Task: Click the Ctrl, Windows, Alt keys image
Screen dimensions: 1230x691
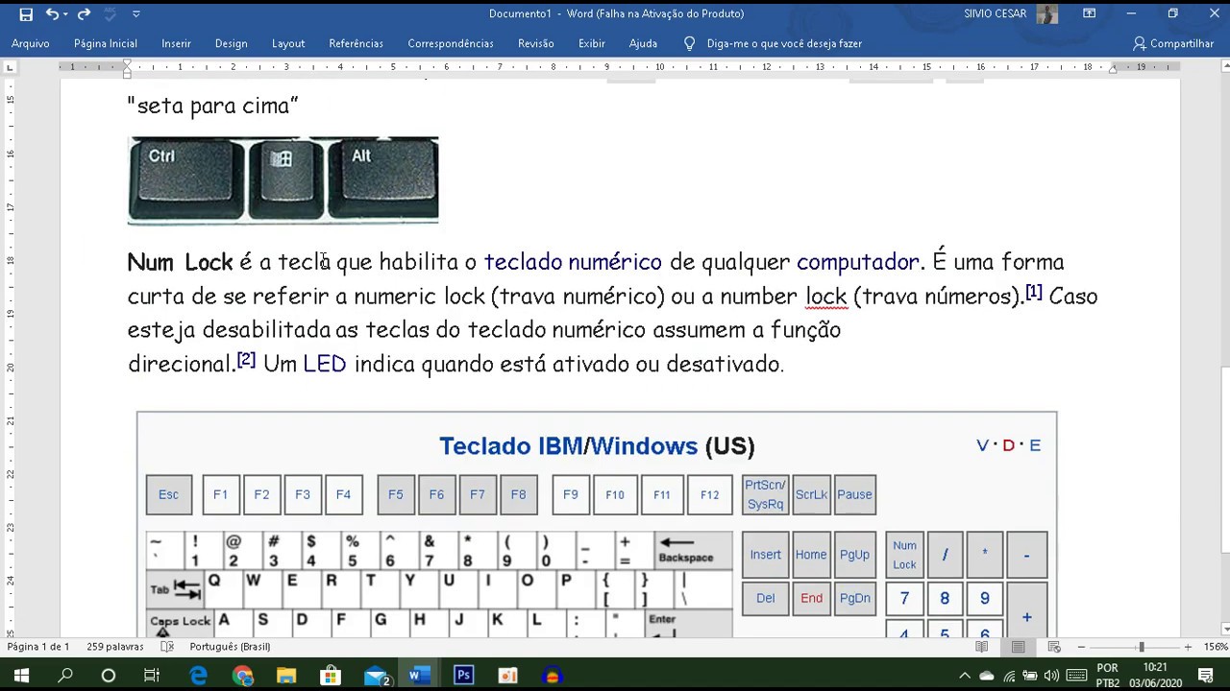Action: 283,180
